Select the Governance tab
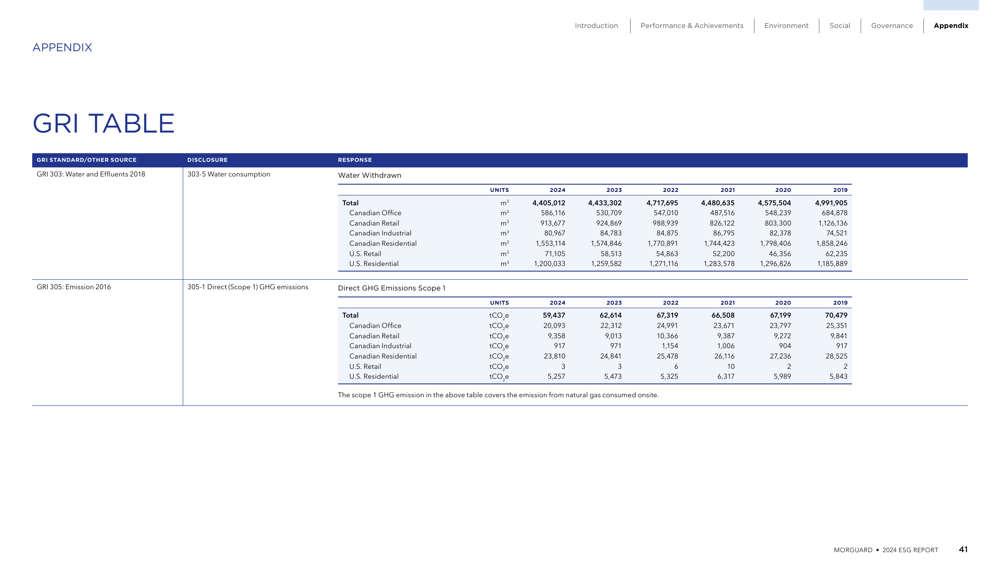This screenshot has height=581, width=1000. tap(892, 26)
